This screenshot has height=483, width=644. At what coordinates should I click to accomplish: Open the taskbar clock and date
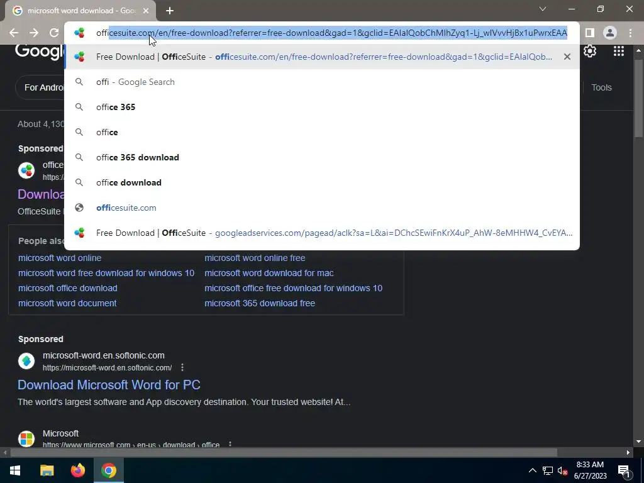coord(590,470)
